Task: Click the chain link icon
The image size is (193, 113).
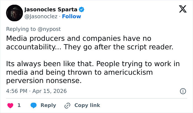Action: 68,105
